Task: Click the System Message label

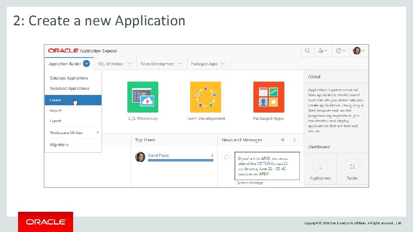Action: [x=250, y=183]
